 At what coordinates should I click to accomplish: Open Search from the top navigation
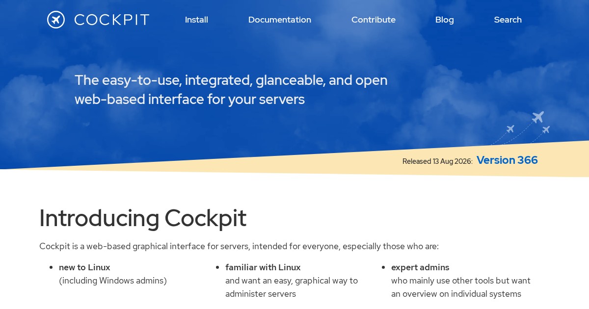508,20
